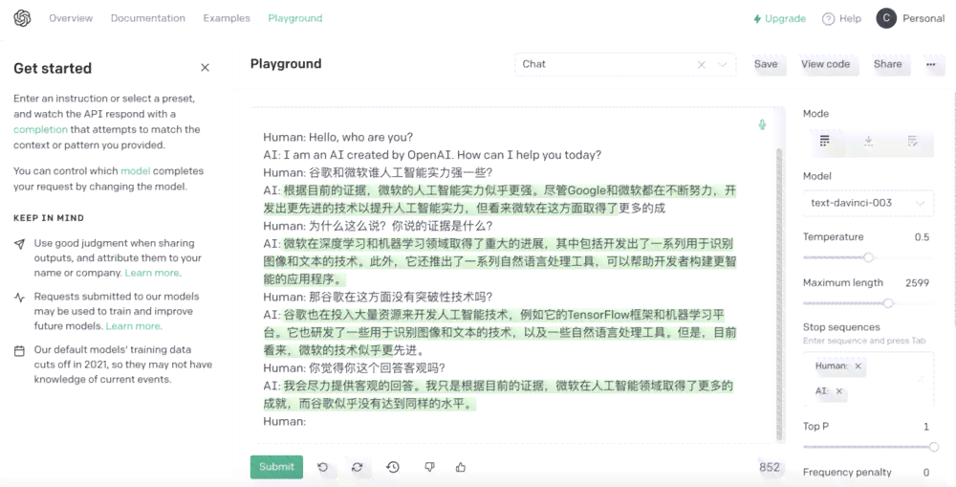This screenshot has width=956, height=487.
Task: Click the Stop sequences input box
Action: tap(868, 379)
